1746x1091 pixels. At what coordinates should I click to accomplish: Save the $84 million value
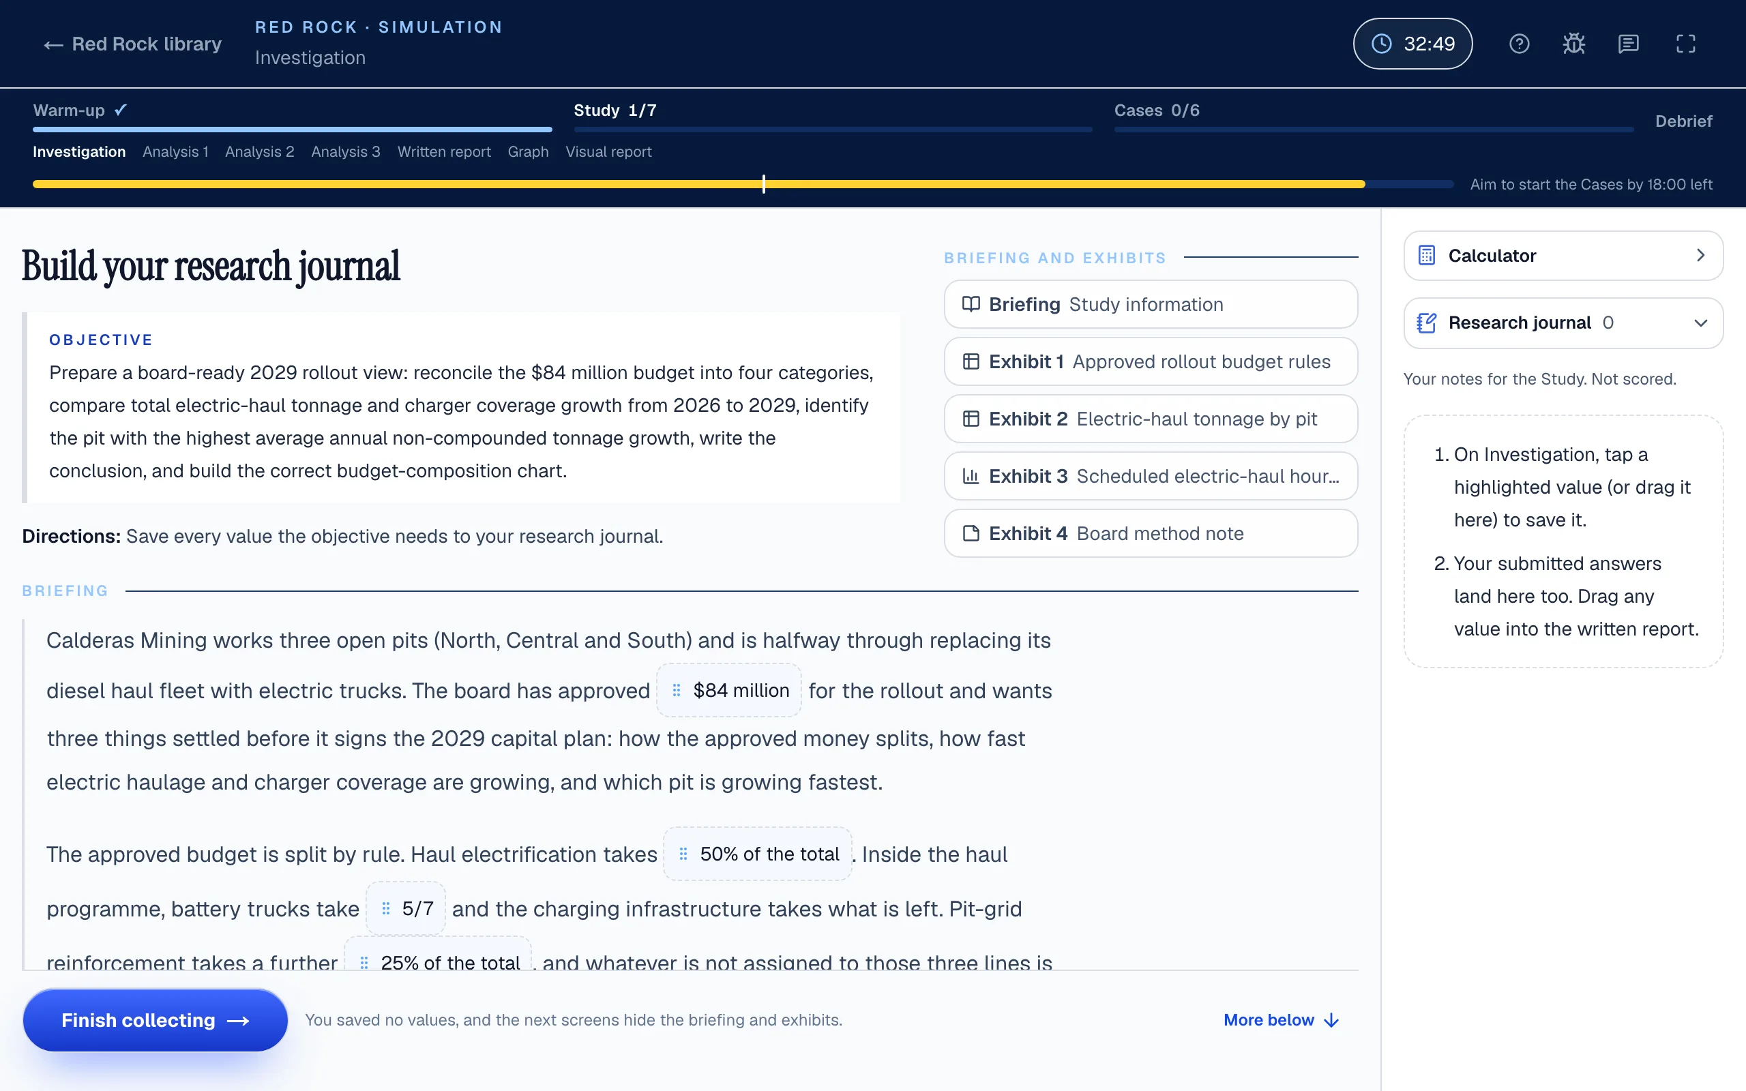(x=728, y=691)
